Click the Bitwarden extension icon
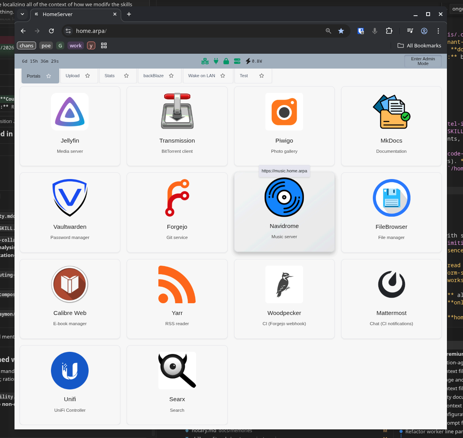The width and height of the screenshot is (463, 438). (361, 31)
